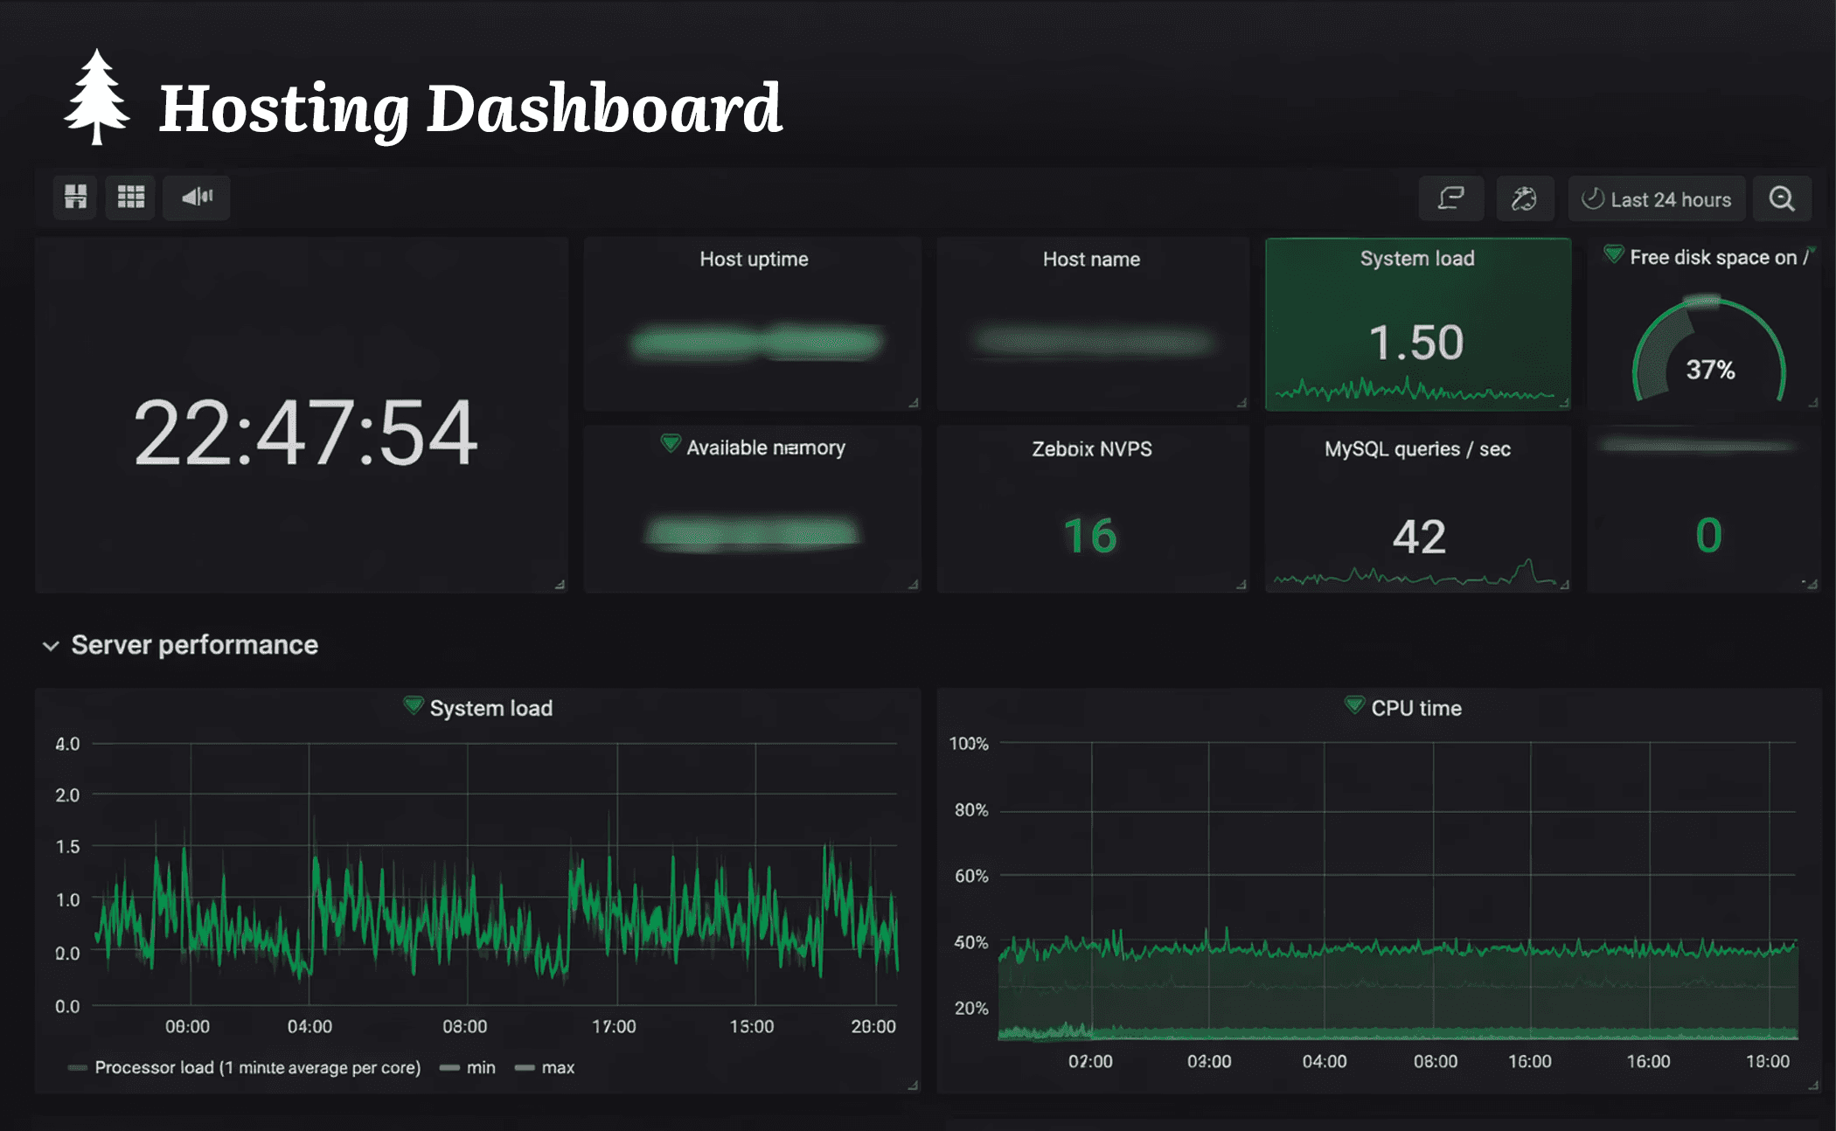1836x1131 pixels.
Task: Click the dashboards layout icon in toolbar
Action: point(76,197)
